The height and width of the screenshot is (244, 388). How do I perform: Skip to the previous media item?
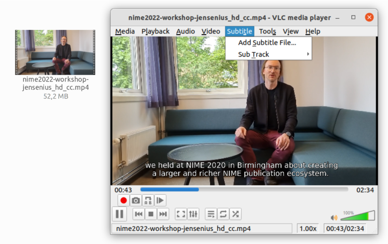139,214
